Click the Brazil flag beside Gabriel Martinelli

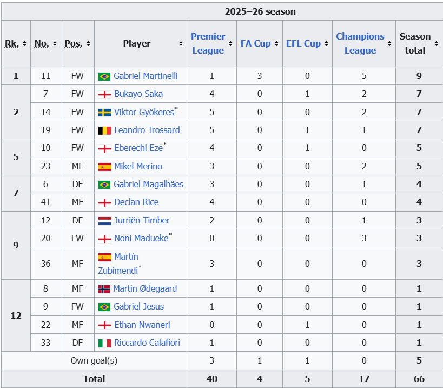coord(104,76)
